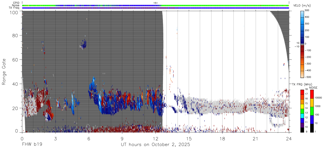This screenshot has width=325, height=150.
Task: Click the y-axis tick label '20'
Action: [x=15, y=108]
